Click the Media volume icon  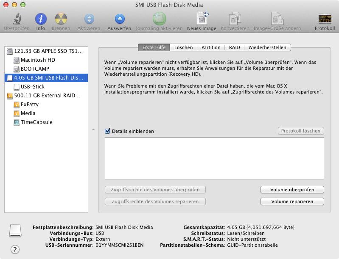[17, 113]
